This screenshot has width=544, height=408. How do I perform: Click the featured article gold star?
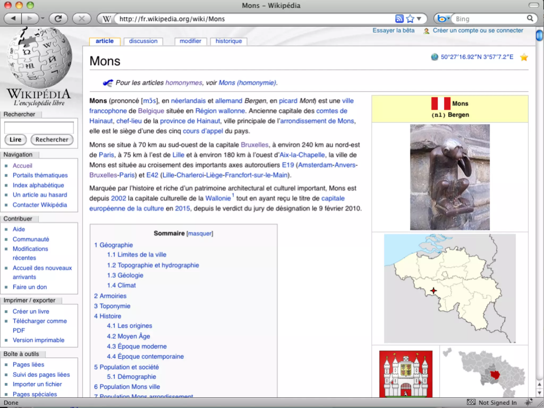524,57
